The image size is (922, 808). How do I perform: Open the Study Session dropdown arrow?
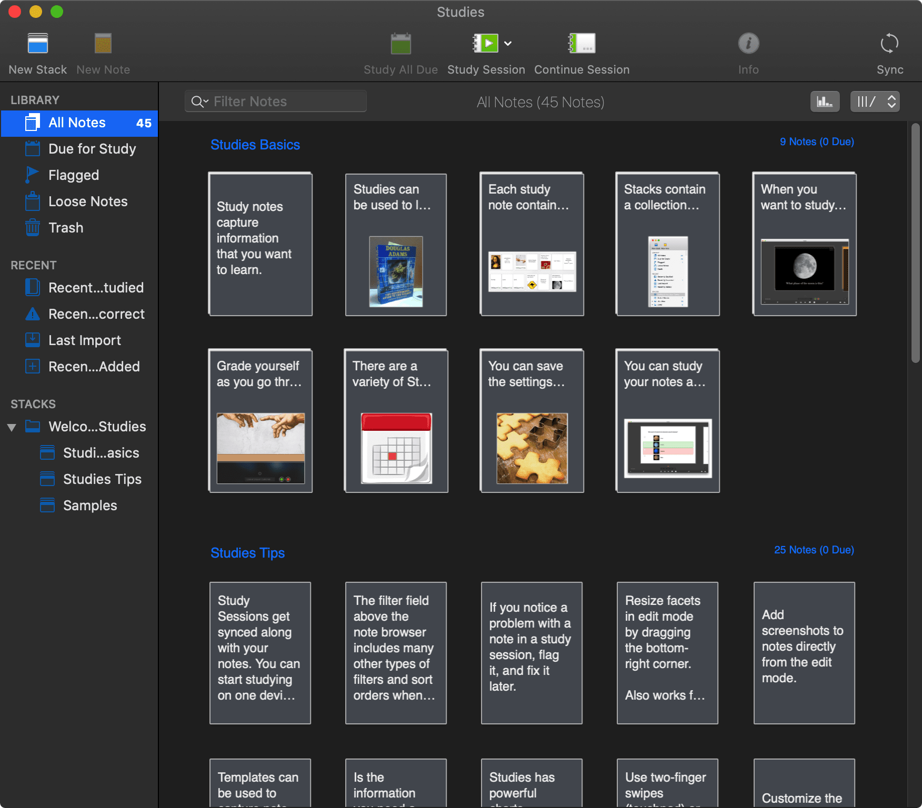click(x=508, y=44)
